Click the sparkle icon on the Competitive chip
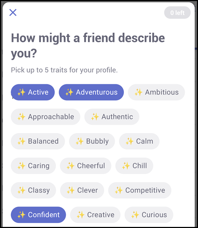The width and height of the screenshot is (198, 228). (x=119, y=190)
